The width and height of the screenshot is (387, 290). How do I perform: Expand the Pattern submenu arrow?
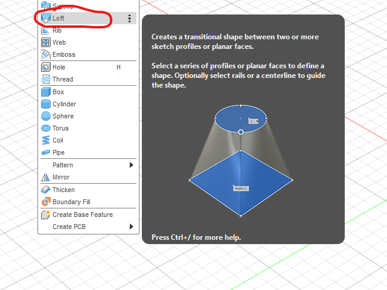[x=132, y=165]
